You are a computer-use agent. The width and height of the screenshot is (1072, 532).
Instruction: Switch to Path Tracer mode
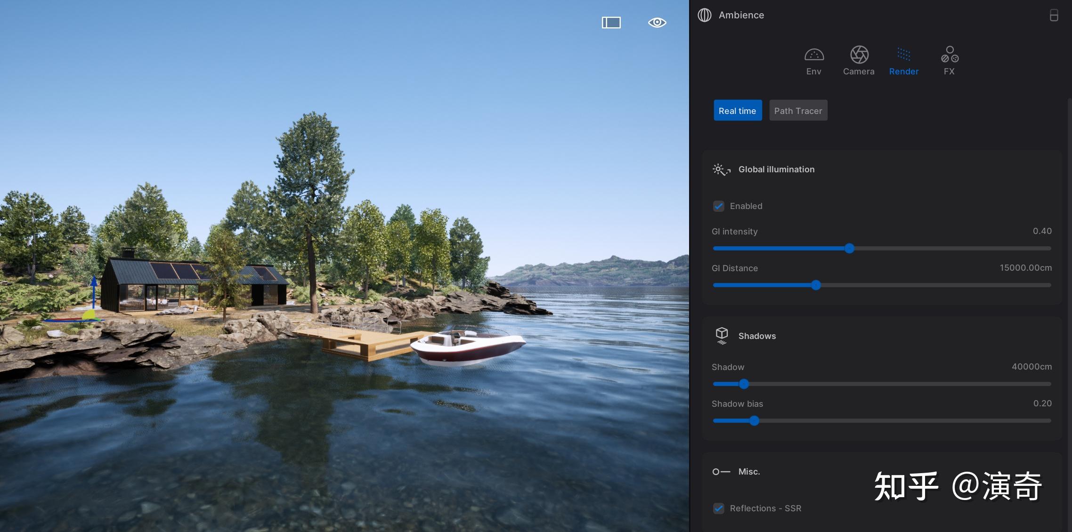pos(798,111)
